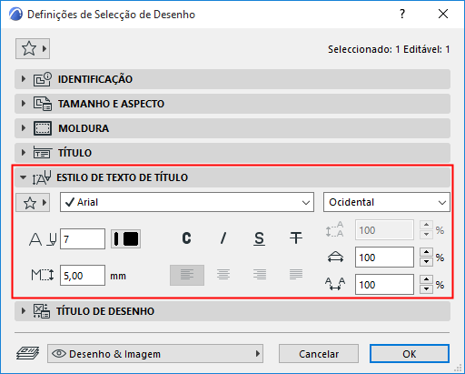Viewport: 465px width, 374px height.
Task: Open text style favorites star button
Action: click(x=33, y=202)
